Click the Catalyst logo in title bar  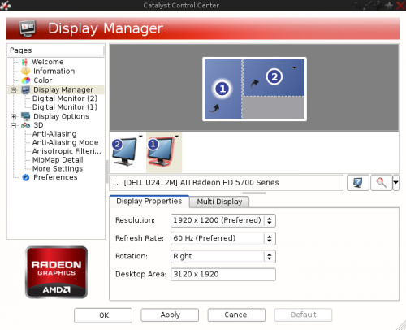tap(6, 5)
